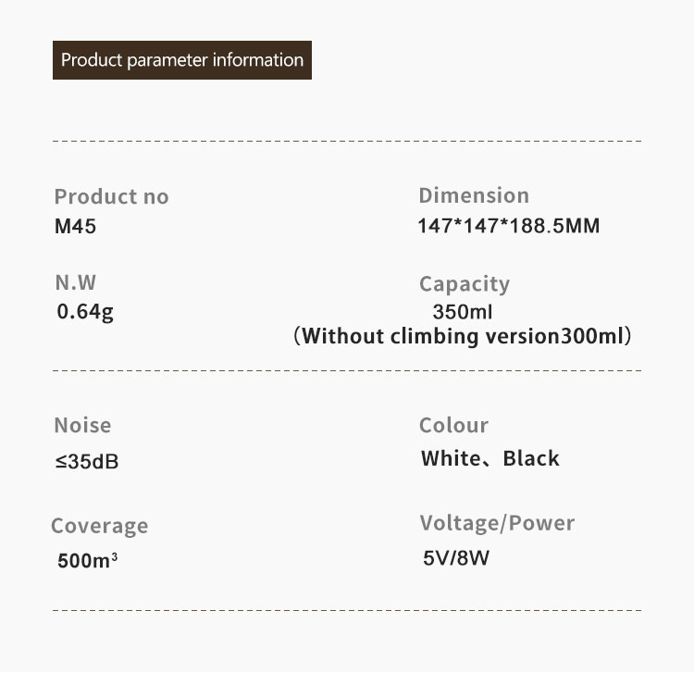Click the Without climbing version300ml note
The height and width of the screenshot is (673, 694).
462,336
